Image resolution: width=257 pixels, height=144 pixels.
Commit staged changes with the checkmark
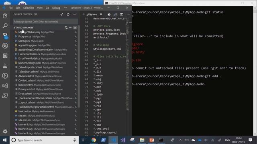coord(61,14)
